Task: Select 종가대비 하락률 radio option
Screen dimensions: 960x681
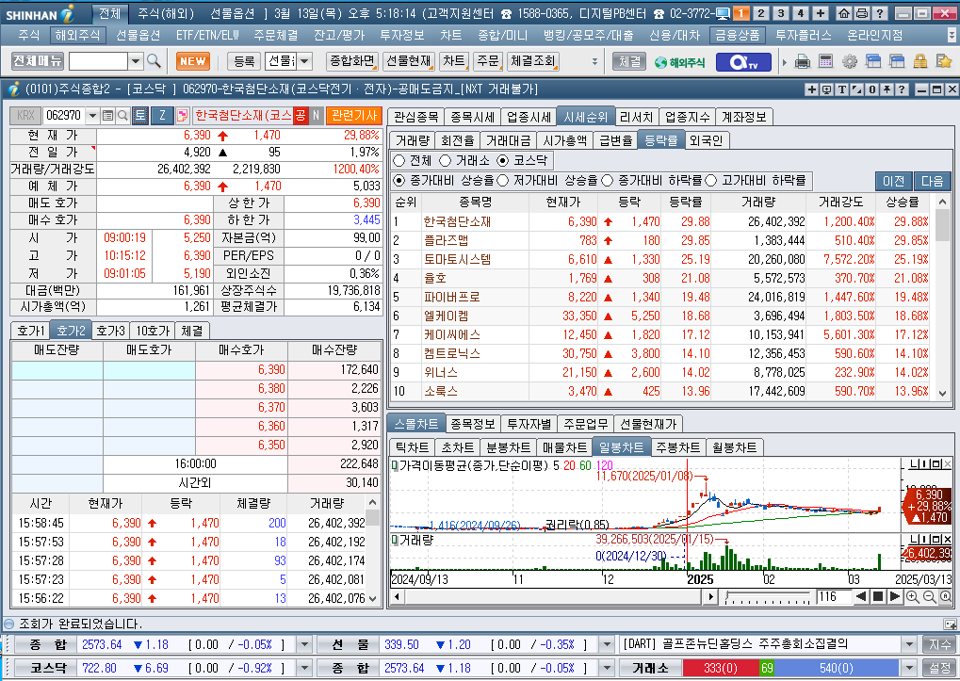Action: click(x=607, y=181)
